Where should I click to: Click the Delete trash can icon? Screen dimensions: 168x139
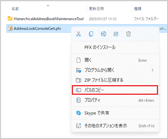point(129,34)
